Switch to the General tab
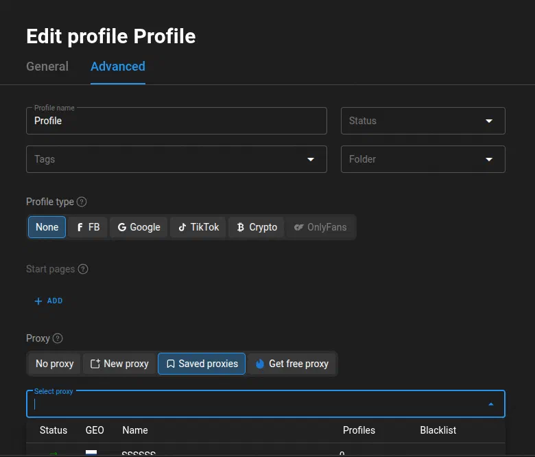The image size is (535, 457). click(47, 67)
